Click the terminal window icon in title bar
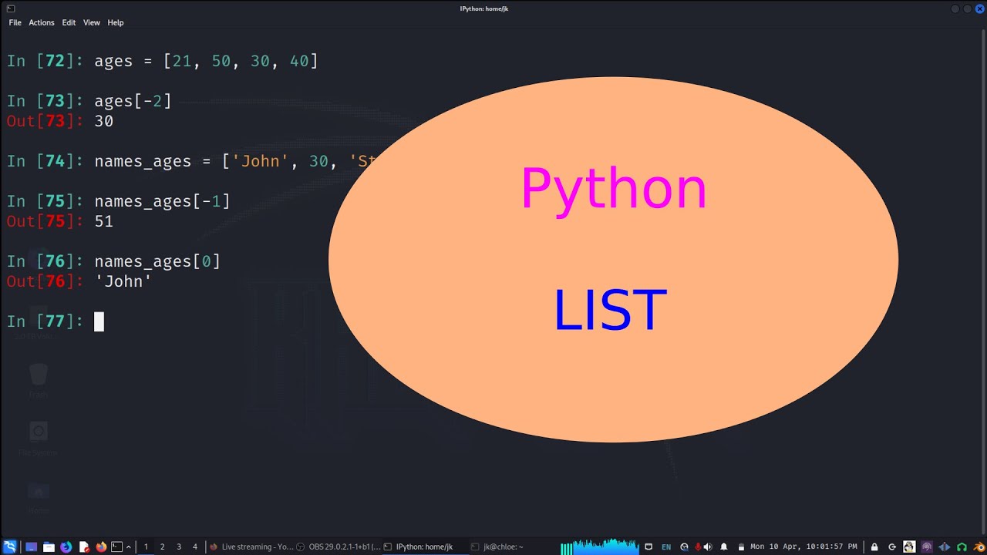The width and height of the screenshot is (987, 555). pyautogui.click(x=11, y=8)
